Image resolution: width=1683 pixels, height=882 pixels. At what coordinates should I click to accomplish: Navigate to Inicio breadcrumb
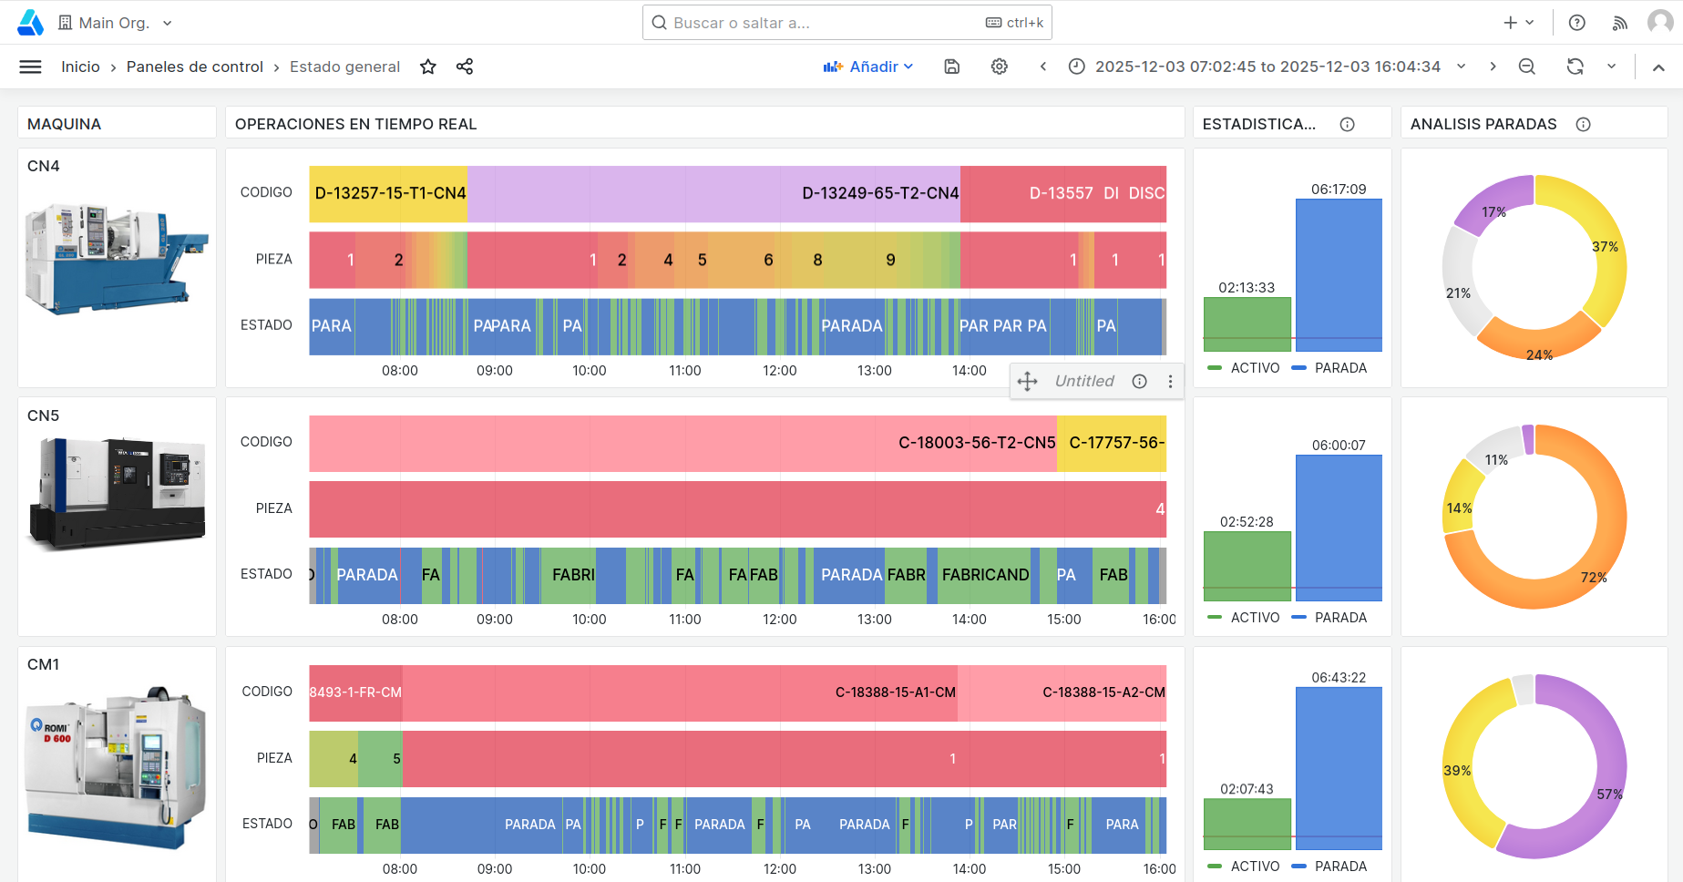[x=80, y=67]
